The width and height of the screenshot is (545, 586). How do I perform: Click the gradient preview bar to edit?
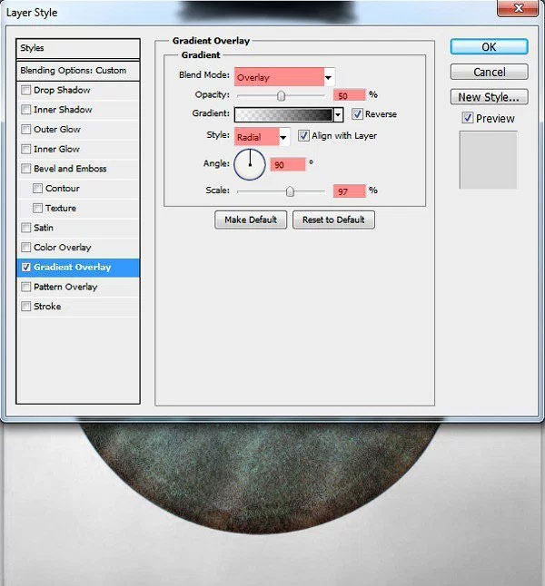[x=283, y=114]
